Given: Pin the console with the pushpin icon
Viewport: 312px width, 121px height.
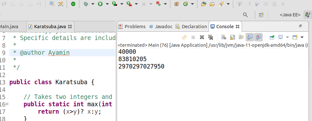Looking at the screenshot, I should pyautogui.click(x=272, y=37).
